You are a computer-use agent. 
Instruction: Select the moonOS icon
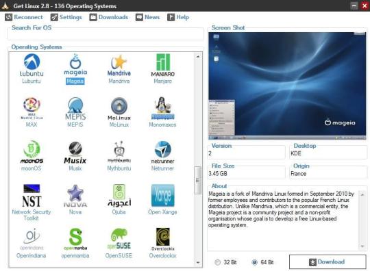(x=32, y=152)
